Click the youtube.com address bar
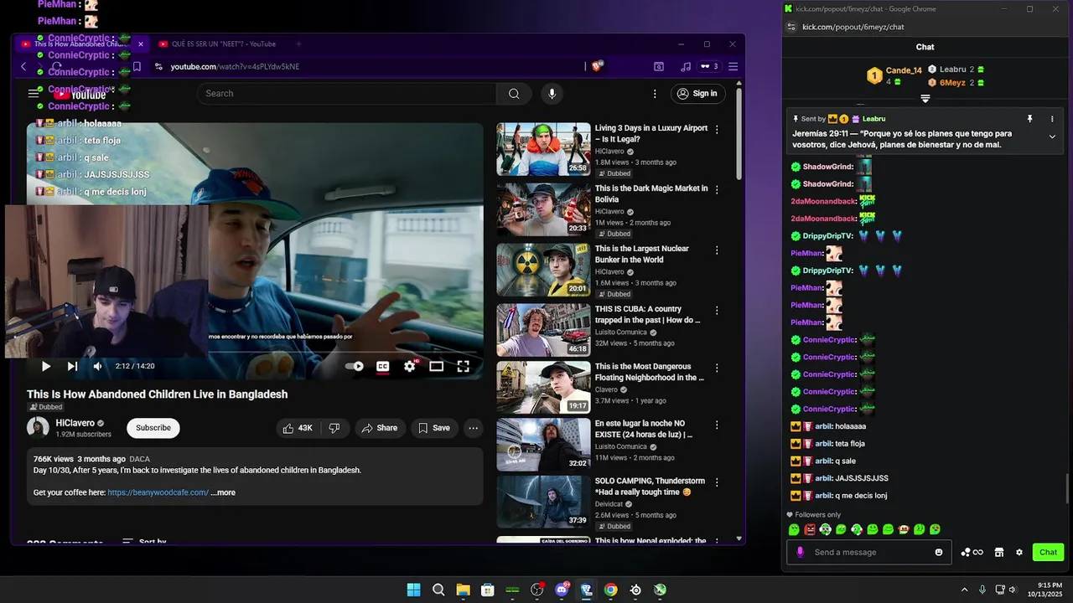The width and height of the screenshot is (1073, 603). [369, 66]
